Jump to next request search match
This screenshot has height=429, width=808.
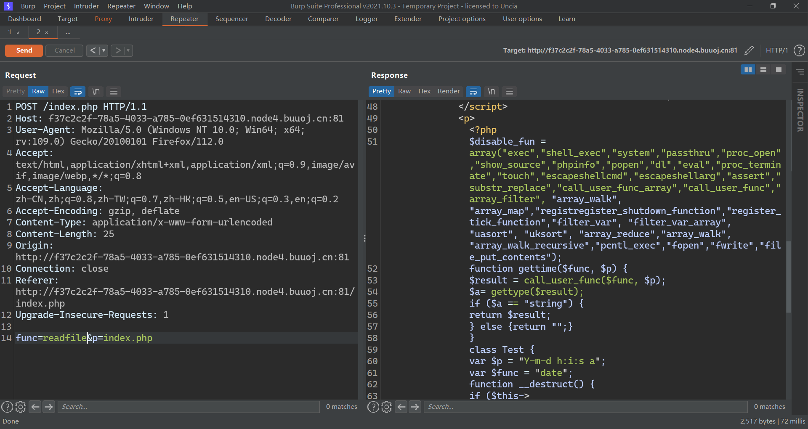(49, 407)
